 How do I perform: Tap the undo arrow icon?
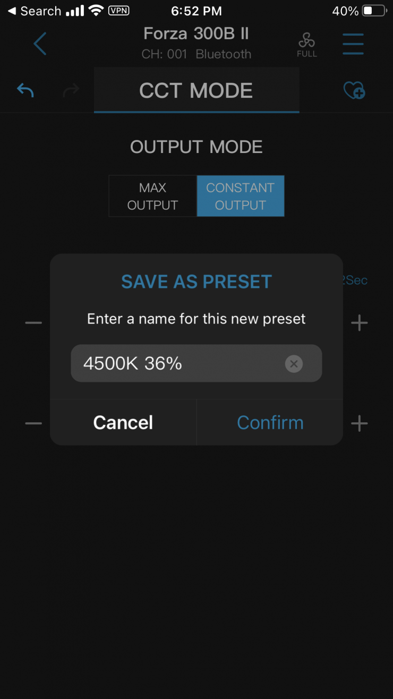pyautogui.click(x=25, y=90)
